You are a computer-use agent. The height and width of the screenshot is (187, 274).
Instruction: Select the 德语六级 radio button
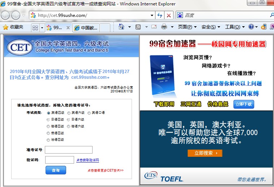(x=69, y=126)
